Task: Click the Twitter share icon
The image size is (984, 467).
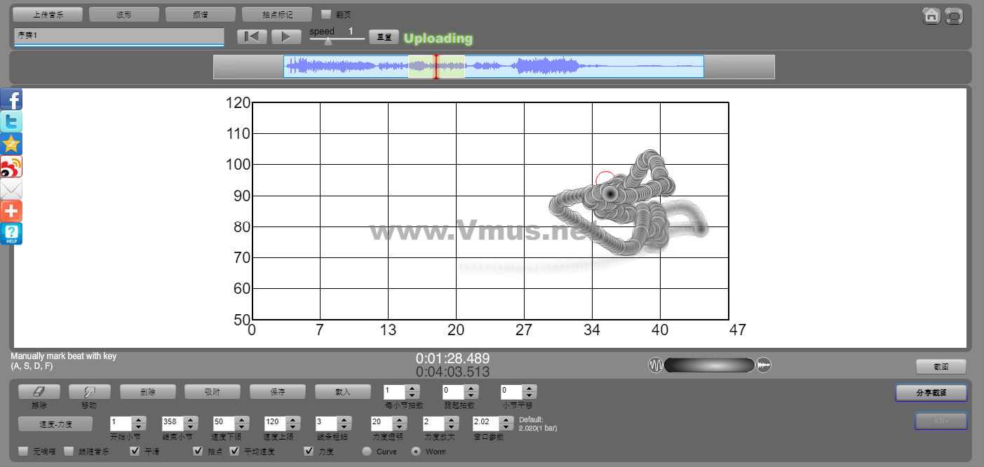Action: (x=11, y=122)
